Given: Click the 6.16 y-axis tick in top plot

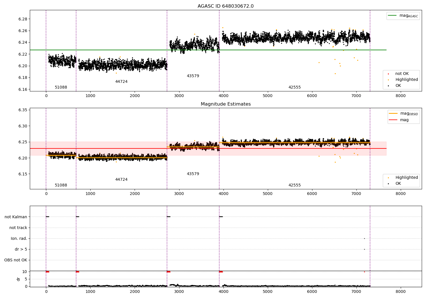Looking at the screenshot, I should 22,89.
